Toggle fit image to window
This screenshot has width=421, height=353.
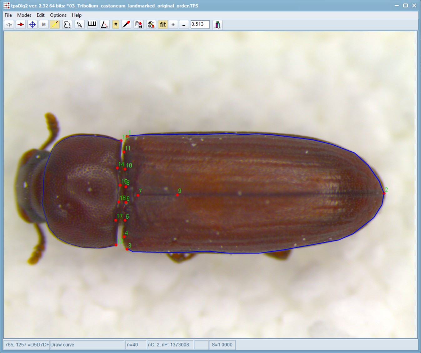(163, 24)
